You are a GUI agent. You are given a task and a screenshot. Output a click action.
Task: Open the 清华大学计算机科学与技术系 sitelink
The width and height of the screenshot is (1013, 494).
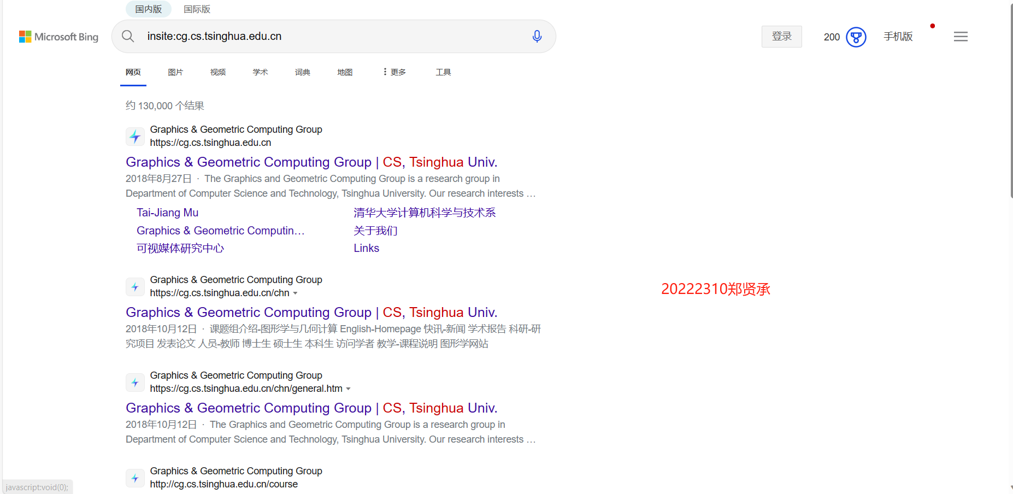425,213
